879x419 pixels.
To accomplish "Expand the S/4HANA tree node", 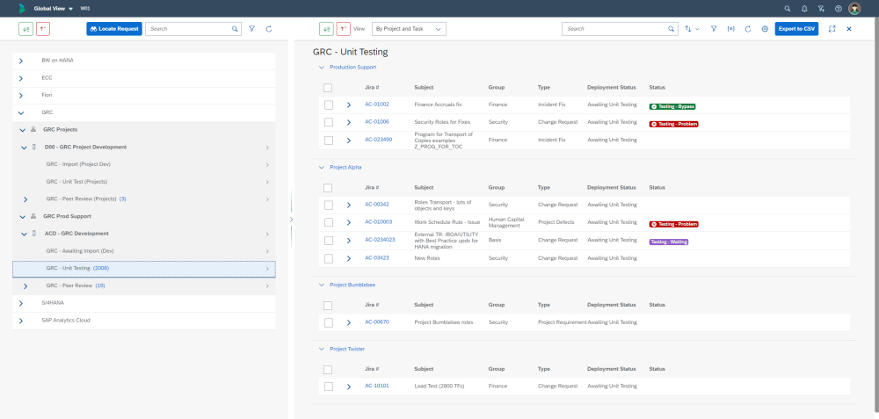I will pyautogui.click(x=21, y=302).
